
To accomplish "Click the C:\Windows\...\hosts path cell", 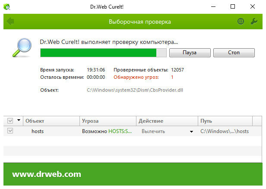I will click(225, 131).
